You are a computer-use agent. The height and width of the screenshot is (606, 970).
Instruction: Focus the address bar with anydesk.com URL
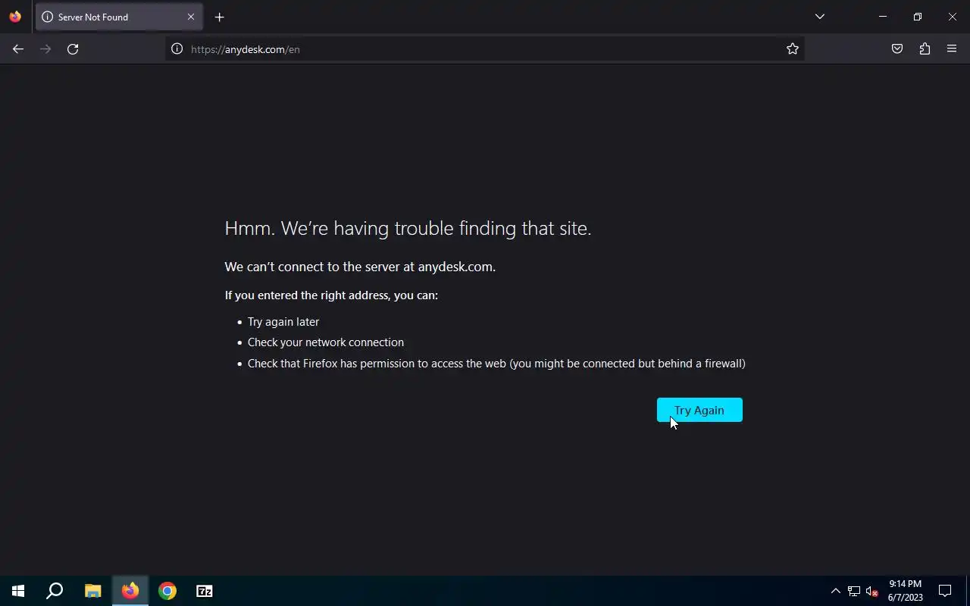[x=485, y=49]
